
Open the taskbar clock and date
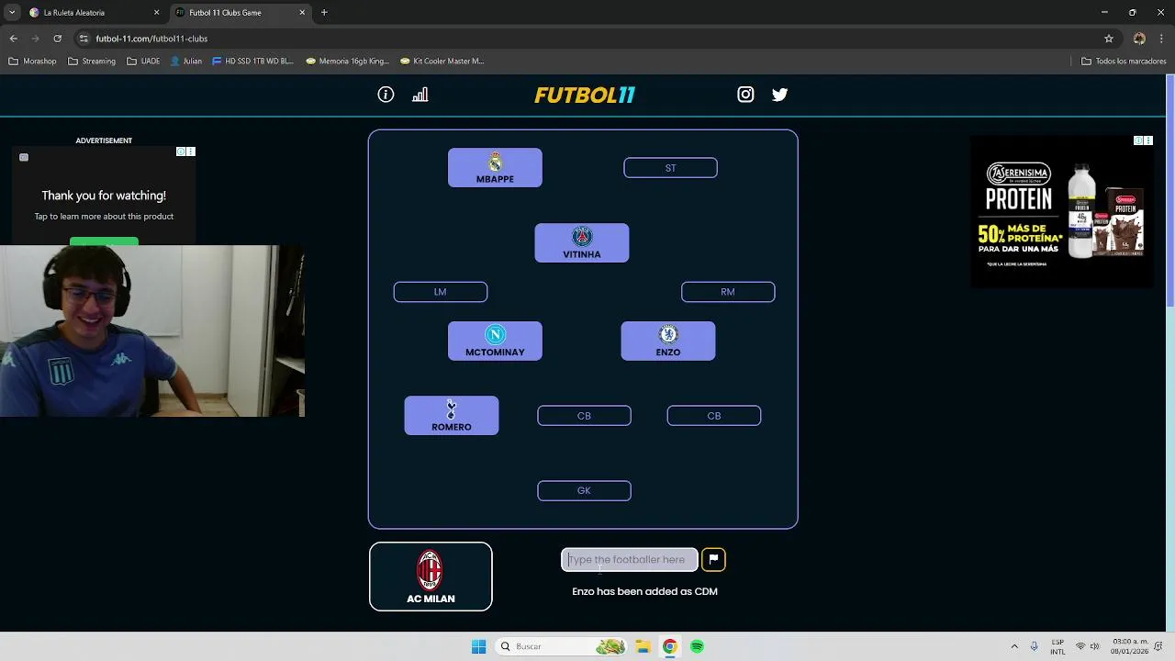tap(1127, 646)
